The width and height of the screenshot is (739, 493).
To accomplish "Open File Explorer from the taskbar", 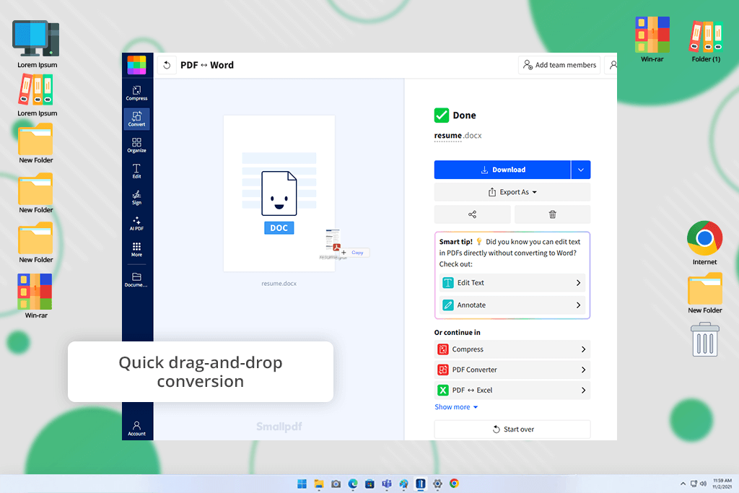I will click(x=319, y=484).
